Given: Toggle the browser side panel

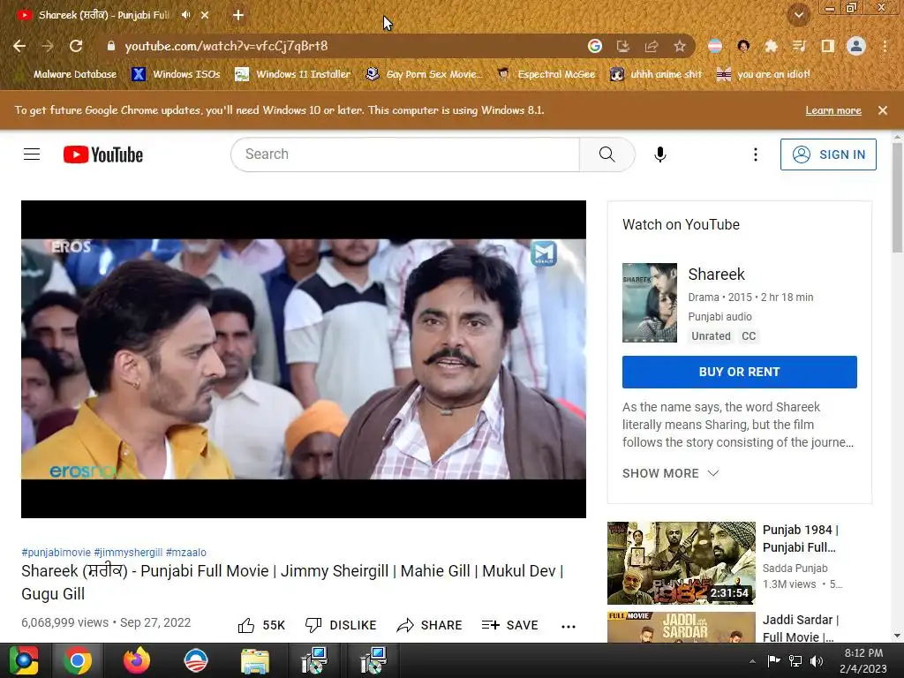Looking at the screenshot, I should pyautogui.click(x=827, y=46).
